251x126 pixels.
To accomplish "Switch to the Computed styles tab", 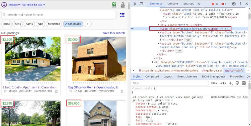I will click(x=152, y=76).
